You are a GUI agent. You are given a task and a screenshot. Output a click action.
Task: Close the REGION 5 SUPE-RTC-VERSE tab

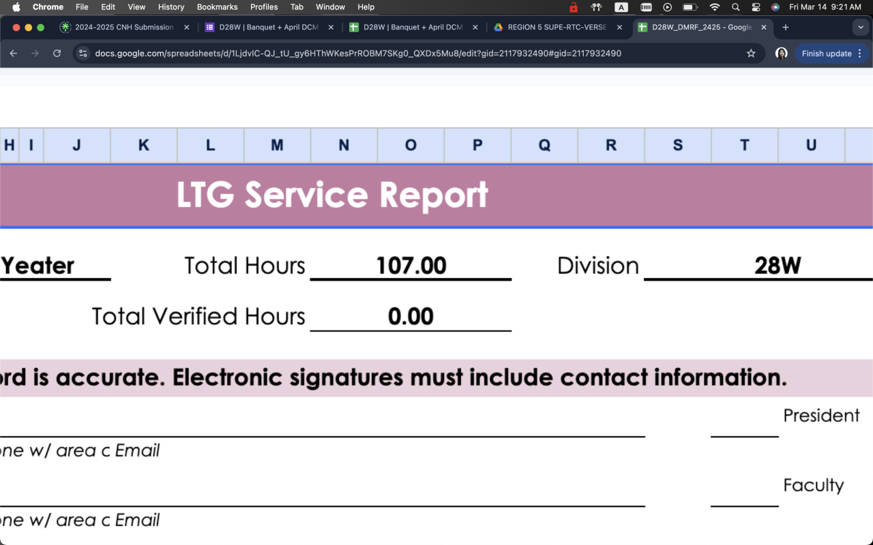[619, 27]
